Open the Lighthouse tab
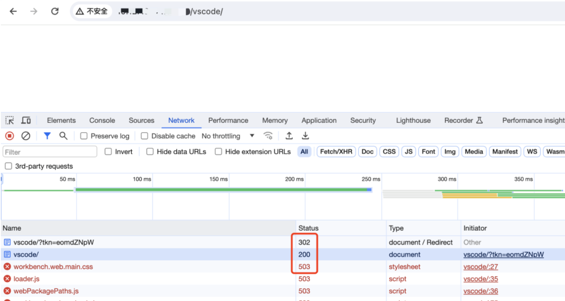The image size is (565, 301). [x=413, y=120]
